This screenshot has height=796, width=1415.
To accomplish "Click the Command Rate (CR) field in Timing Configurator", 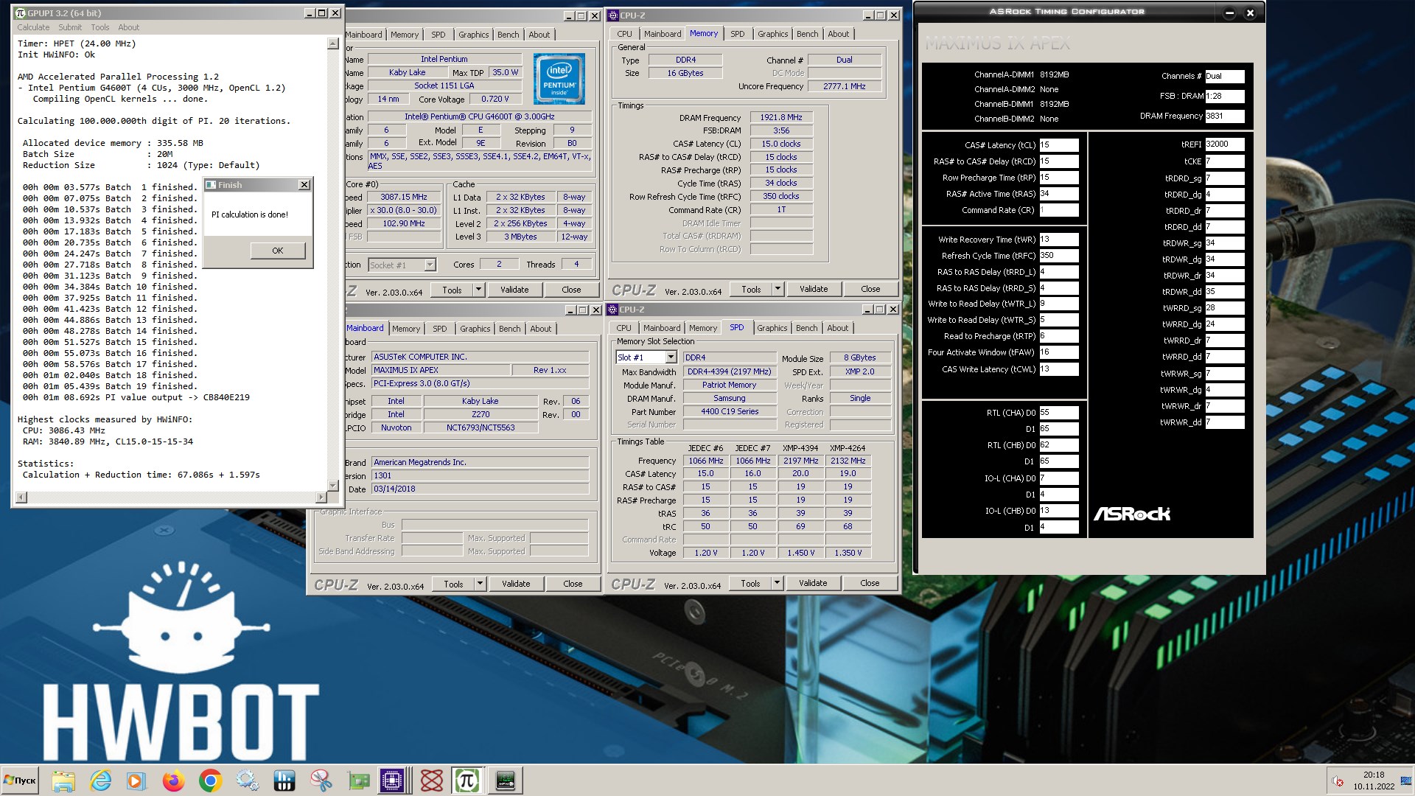I will click(x=1058, y=210).
